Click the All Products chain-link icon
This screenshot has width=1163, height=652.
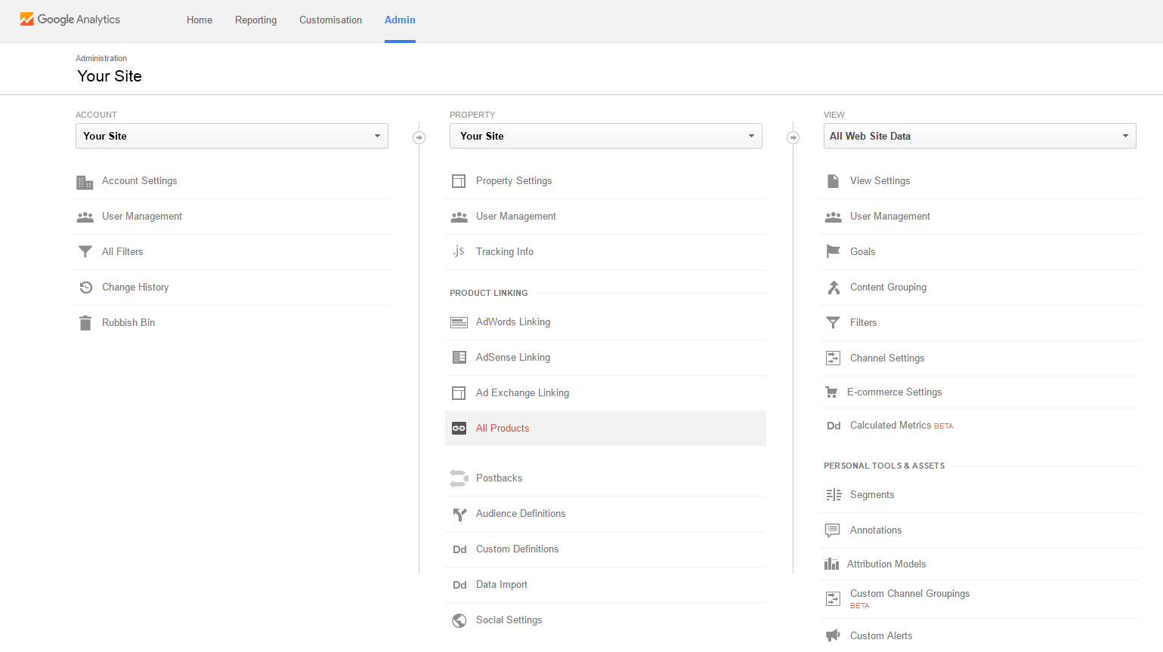(x=459, y=428)
